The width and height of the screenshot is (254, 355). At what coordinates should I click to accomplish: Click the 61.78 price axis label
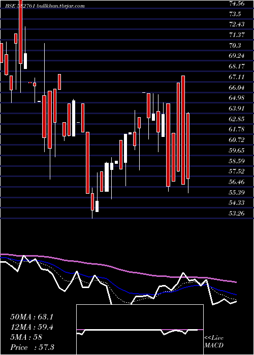pos(237,129)
